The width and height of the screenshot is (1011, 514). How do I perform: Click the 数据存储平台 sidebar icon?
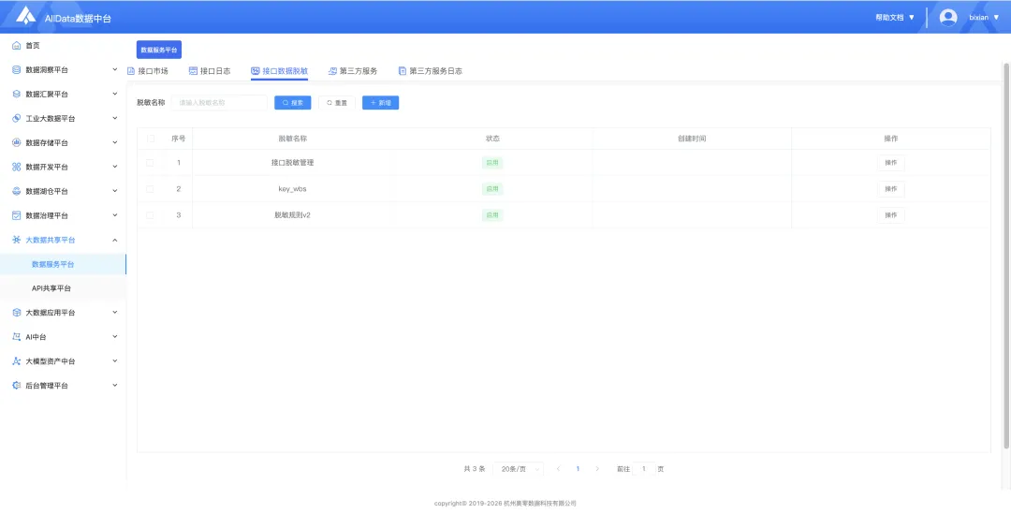17,142
